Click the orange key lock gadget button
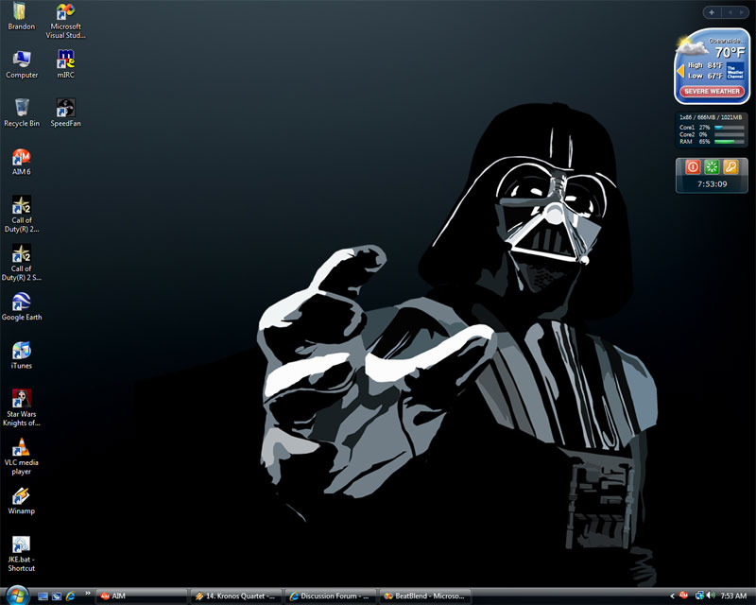The width and height of the screenshot is (756, 605). (730, 167)
